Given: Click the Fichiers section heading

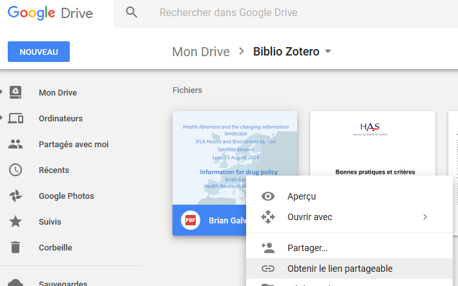Looking at the screenshot, I should click(x=187, y=90).
